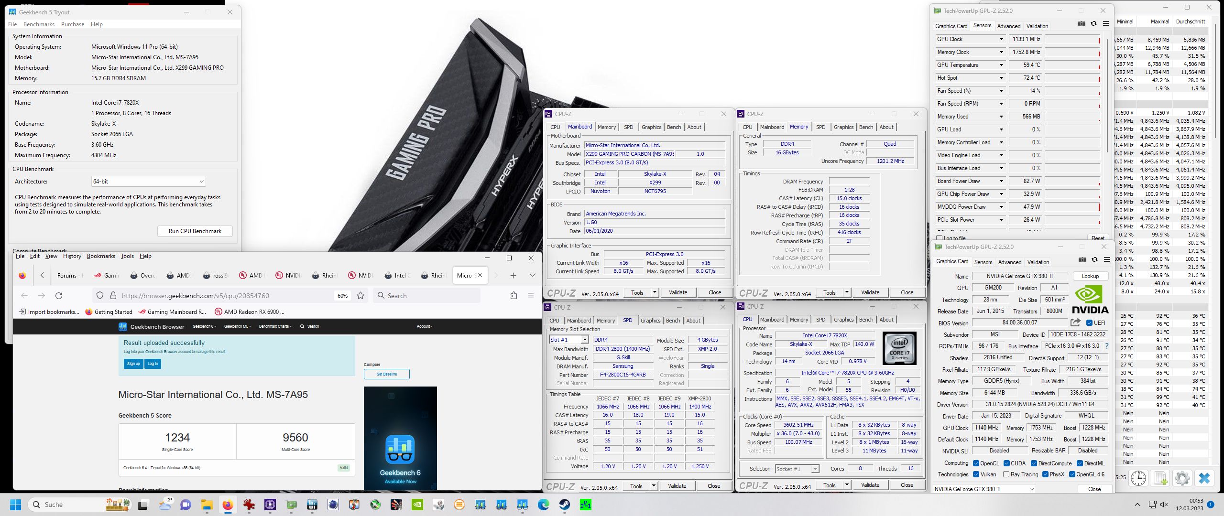Toggle CUDA checkbox in GPU-Z
The height and width of the screenshot is (516, 1224).
[1006, 463]
